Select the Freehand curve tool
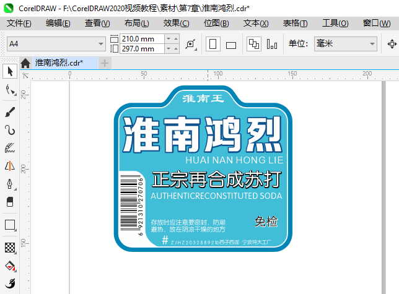 10,130
